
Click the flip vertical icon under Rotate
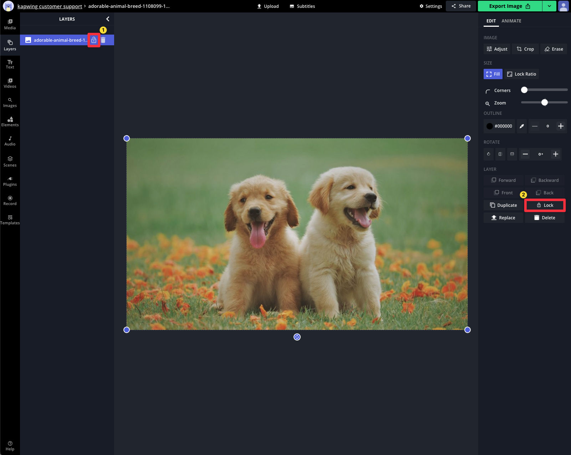512,154
